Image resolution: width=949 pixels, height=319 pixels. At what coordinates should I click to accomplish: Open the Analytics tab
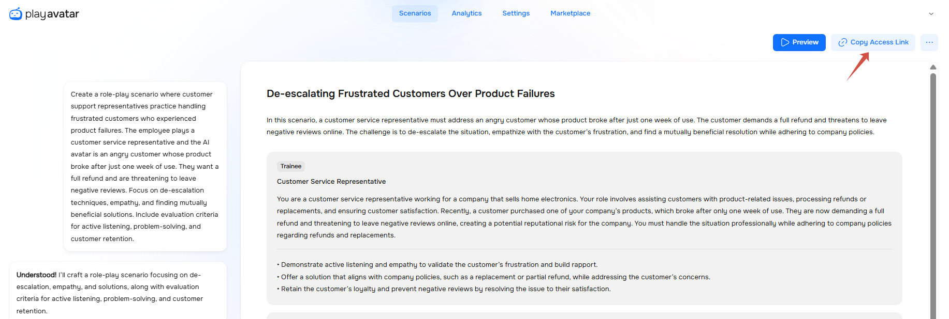pyautogui.click(x=466, y=13)
